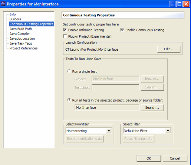Click Edit... for the launch configuration

tap(169, 49)
